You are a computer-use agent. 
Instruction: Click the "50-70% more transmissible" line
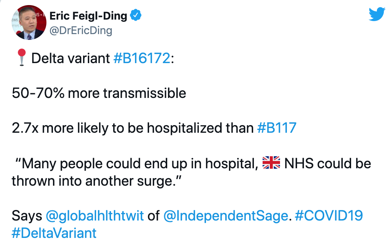99,93
